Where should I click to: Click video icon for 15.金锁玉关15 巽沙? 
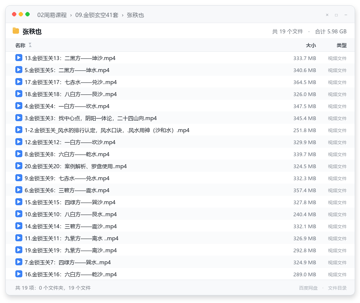pyautogui.click(x=19, y=202)
